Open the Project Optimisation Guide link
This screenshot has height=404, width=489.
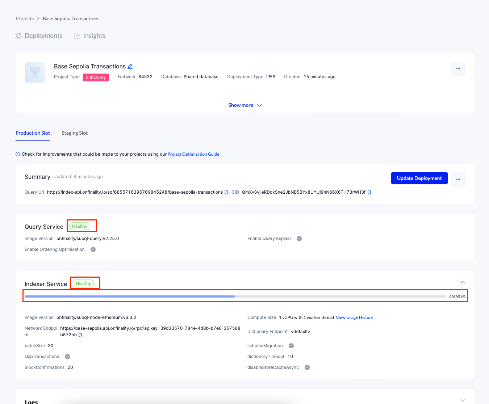point(193,154)
